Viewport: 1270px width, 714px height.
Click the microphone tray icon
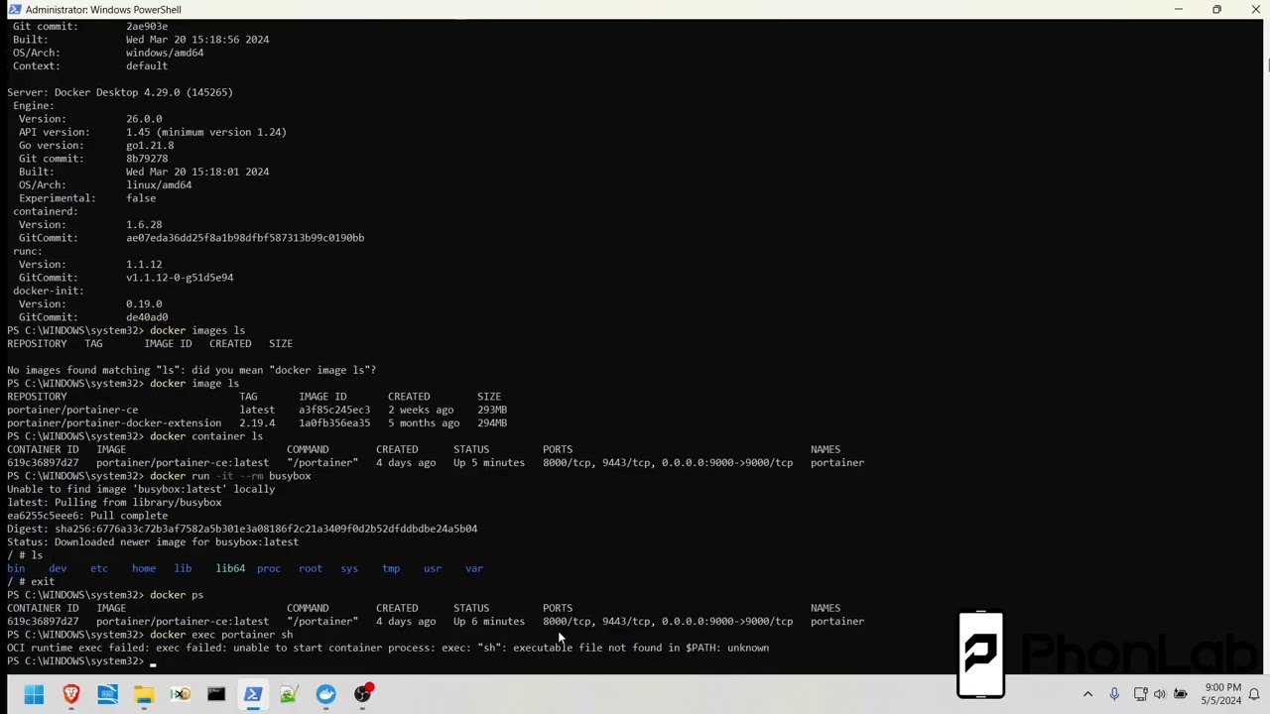[x=1114, y=694]
